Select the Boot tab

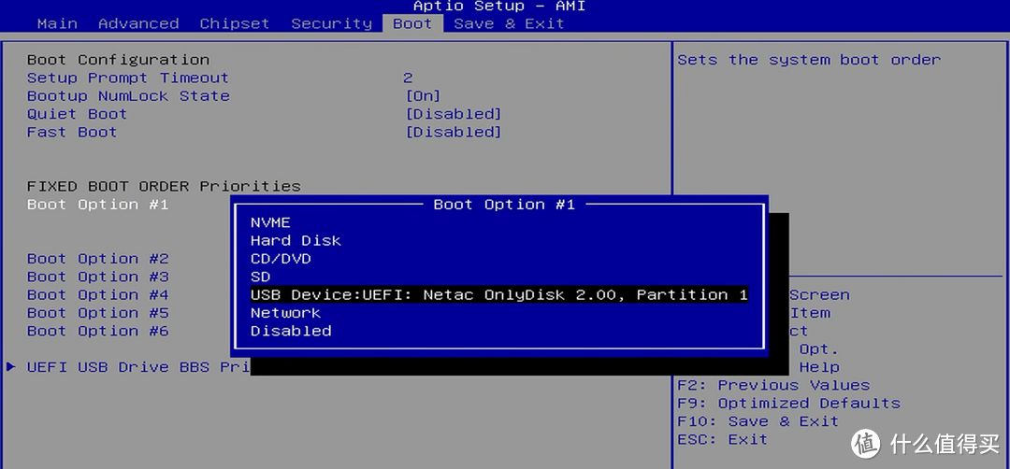pyautogui.click(x=412, y=23)
